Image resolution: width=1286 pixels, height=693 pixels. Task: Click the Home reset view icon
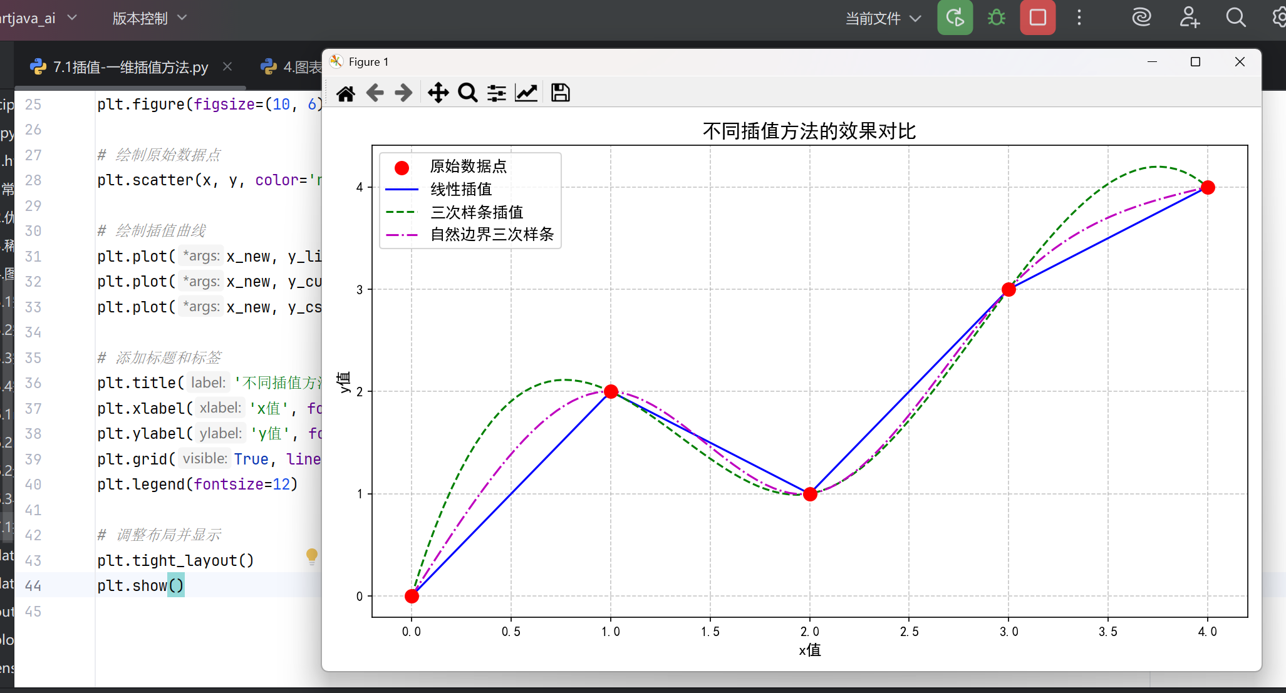point(345,93)
